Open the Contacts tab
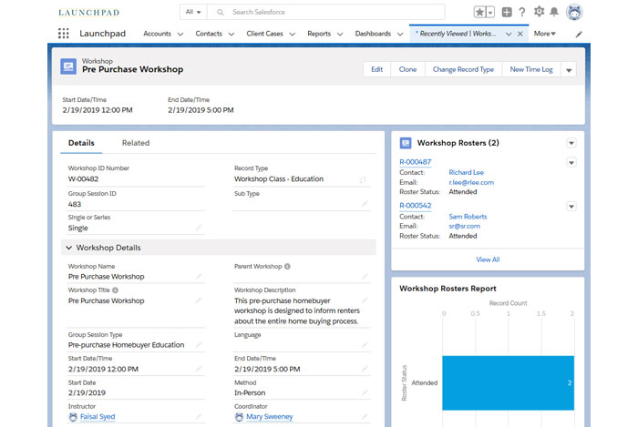This screenshot has width=638, height=427. coord(209,34)
